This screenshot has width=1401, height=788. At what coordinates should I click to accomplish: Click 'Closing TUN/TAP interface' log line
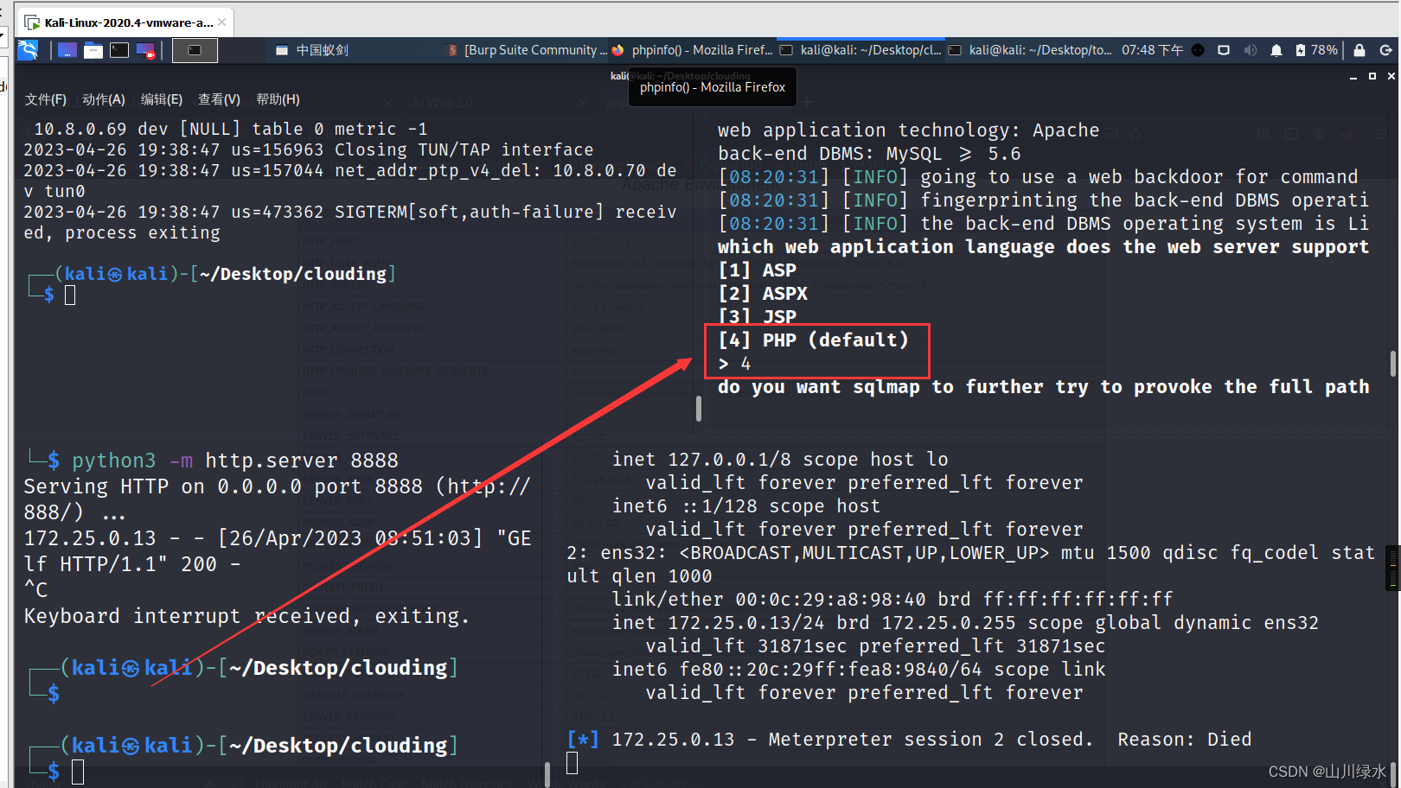coord(308,149)
